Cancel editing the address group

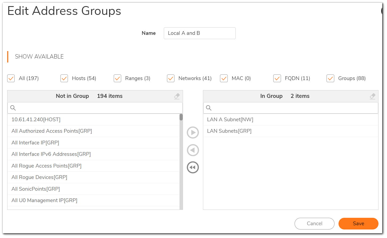(314, 224)
